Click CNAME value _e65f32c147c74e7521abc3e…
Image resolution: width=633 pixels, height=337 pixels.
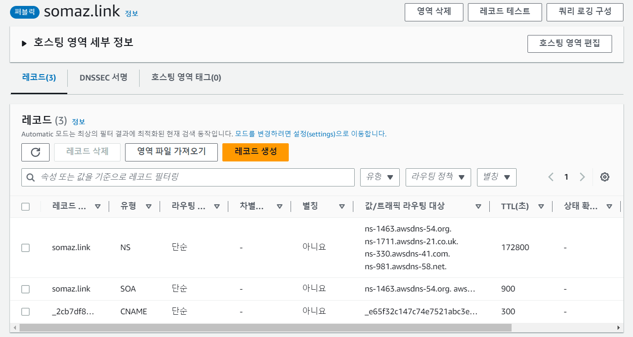pos(421,312)
